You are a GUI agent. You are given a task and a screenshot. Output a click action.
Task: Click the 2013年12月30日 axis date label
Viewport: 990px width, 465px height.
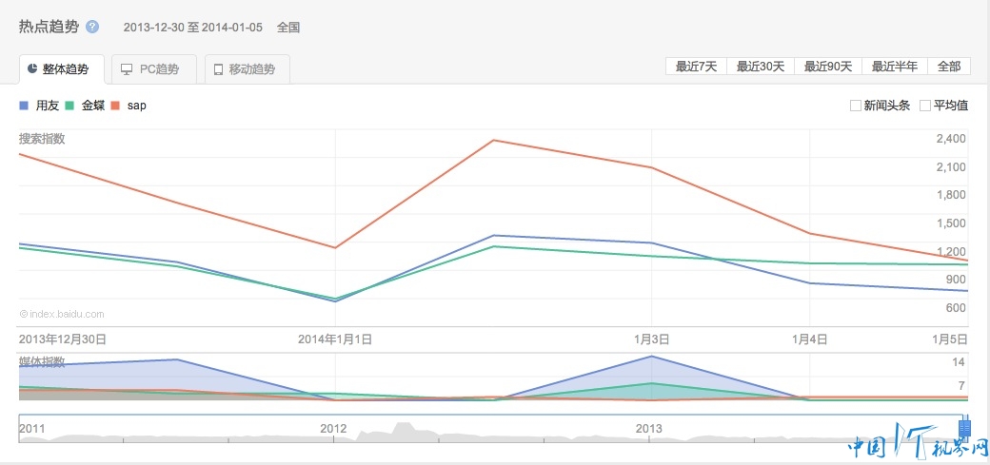coord(63,339)
